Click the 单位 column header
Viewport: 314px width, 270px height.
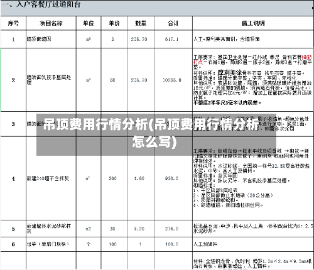(x=89, y=23)
